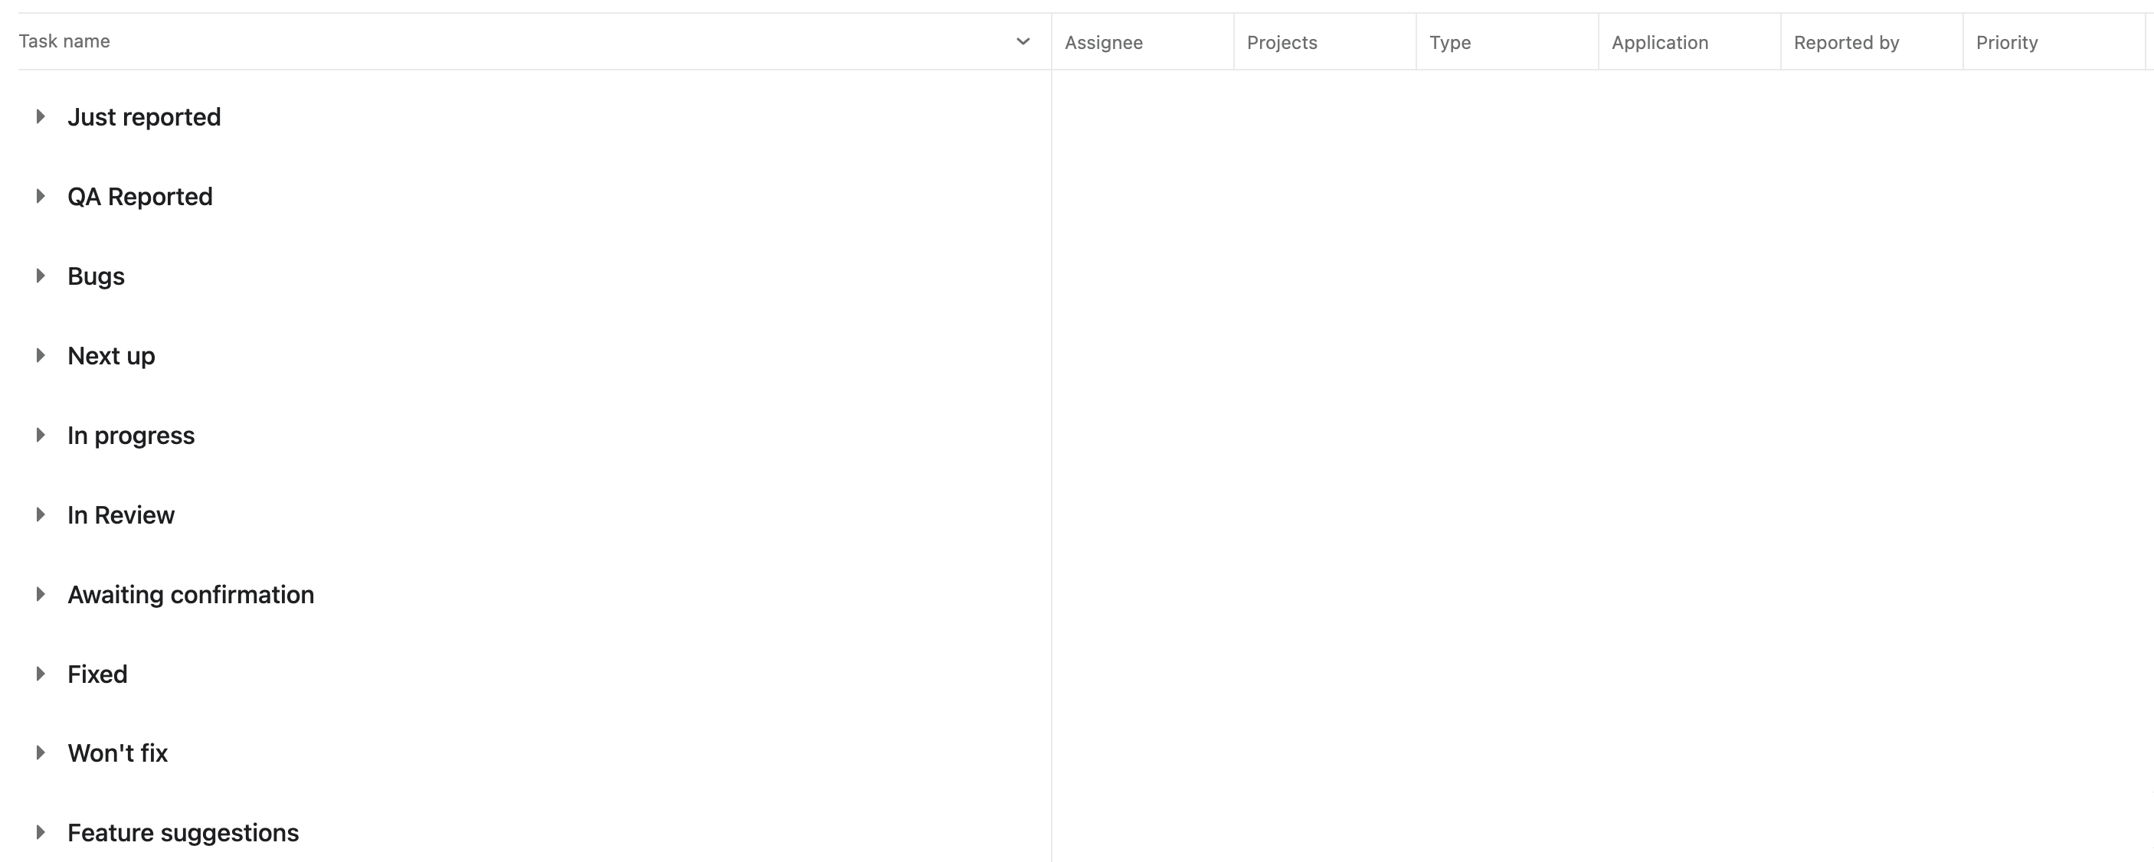Click the Projects column header
Viewport: 2154px width, 862px height.
tap(1324, 42)
